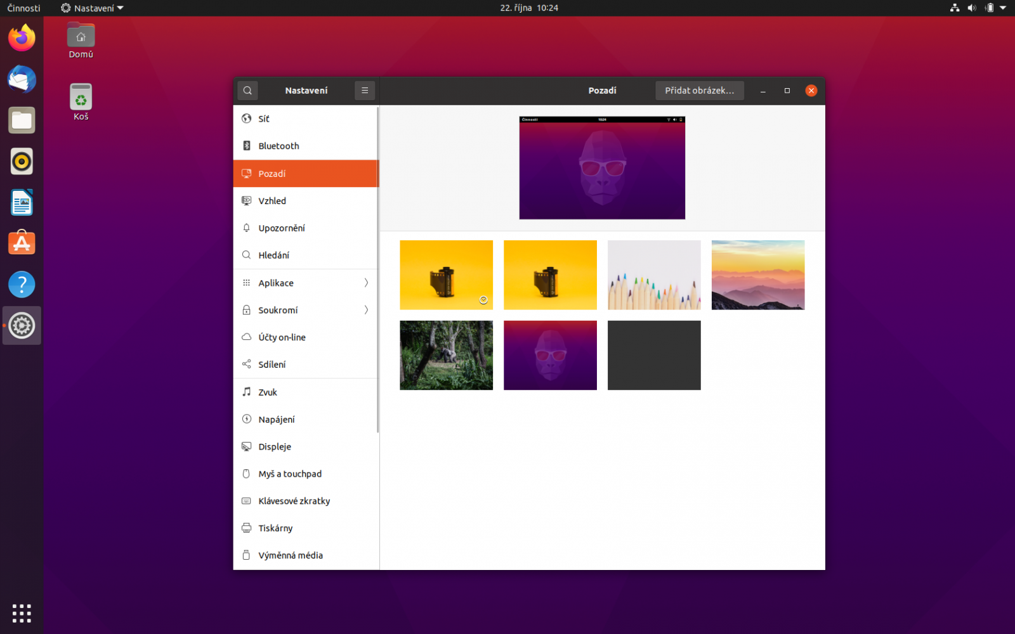Click the Show Applications grid icon
The width and height of the screenshot is (1015, 634).
tap(22, 613)
